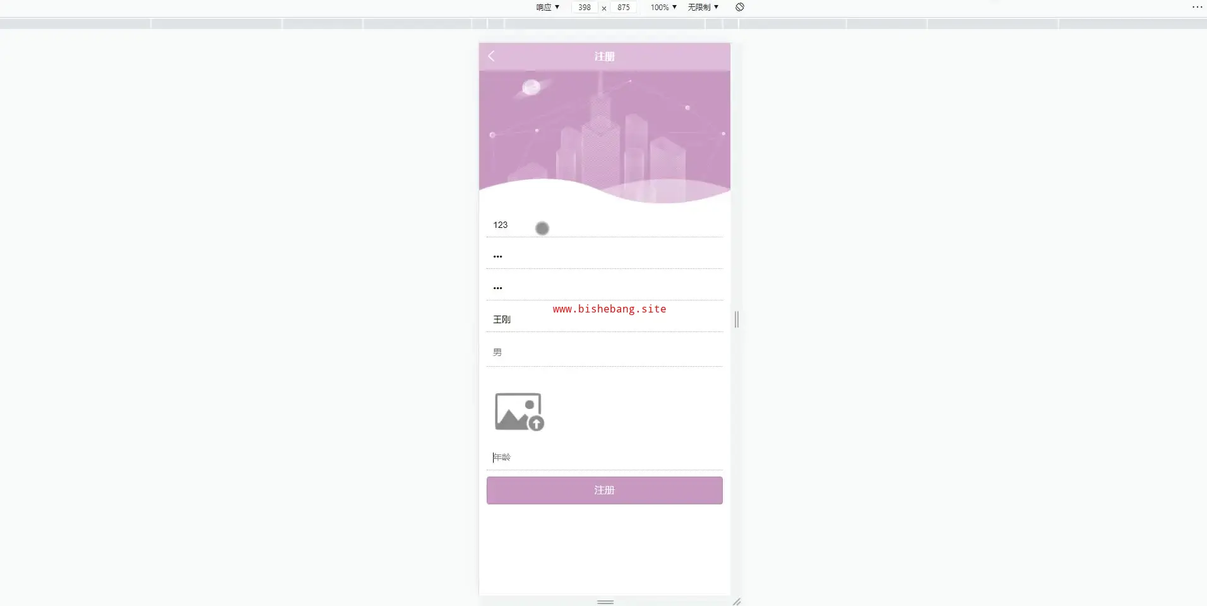The width and height of the screenshot is (1207, 606).
Task: Open the three-dot more options menu
Action: [x=1197, y=7]
